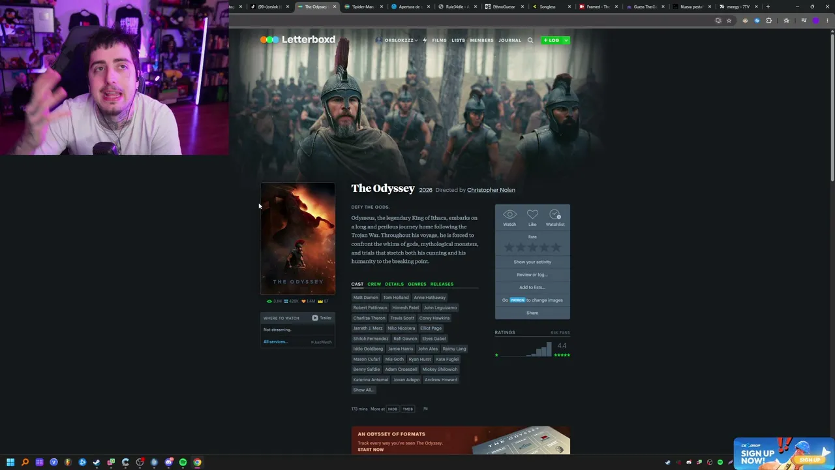Click the 2026 release year link
Image resolution: width=835 pixels, height=470 pixels.
pos(425,190)
